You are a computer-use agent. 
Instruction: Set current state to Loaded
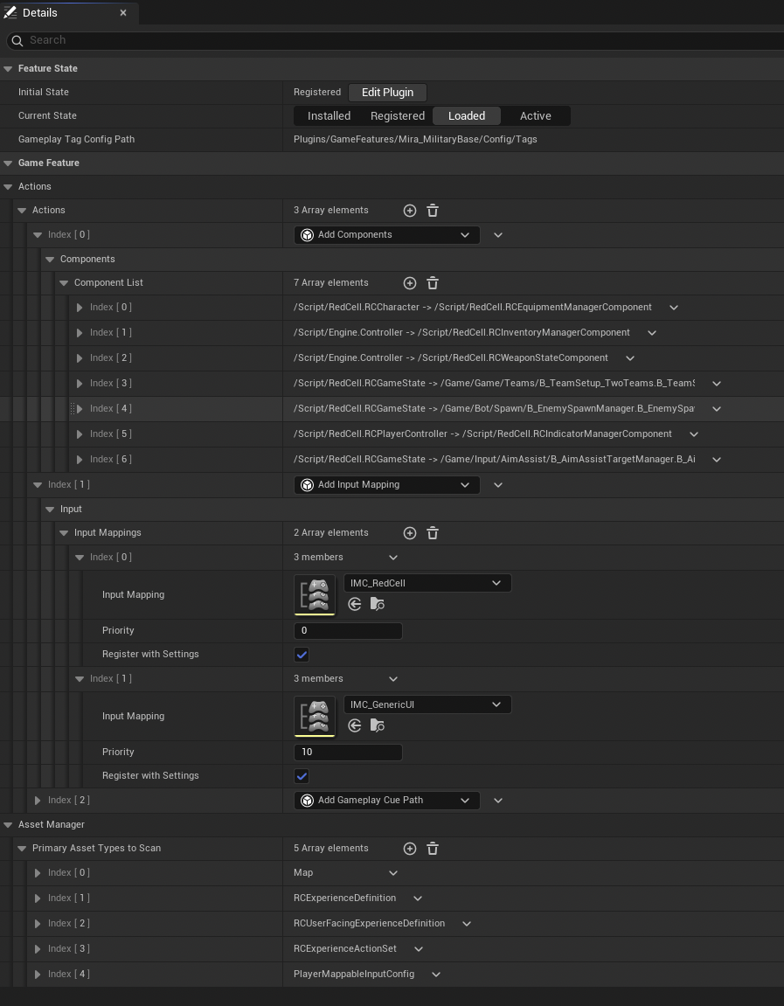point(467,116)
